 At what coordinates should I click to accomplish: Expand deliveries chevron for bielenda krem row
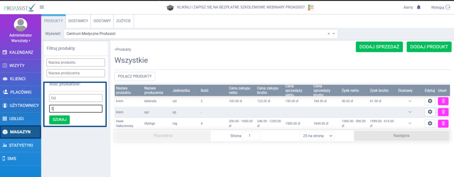point(410,101)
